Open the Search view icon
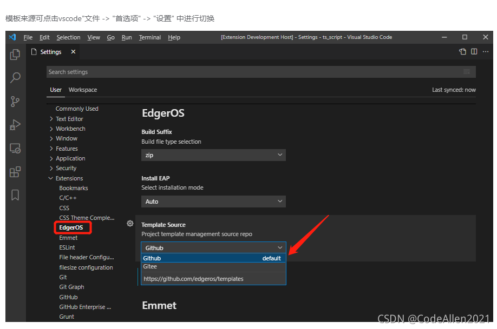The height and width of the screenshot is (329, 497). (x=15, y=77)
